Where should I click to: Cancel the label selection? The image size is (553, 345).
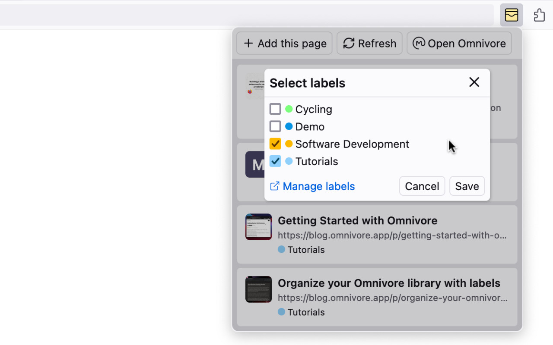(x=422, y=186)
